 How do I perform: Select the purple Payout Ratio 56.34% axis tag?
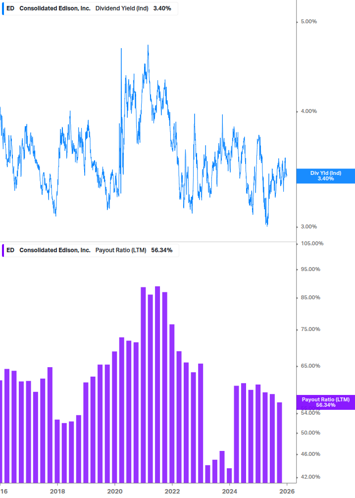325,402
